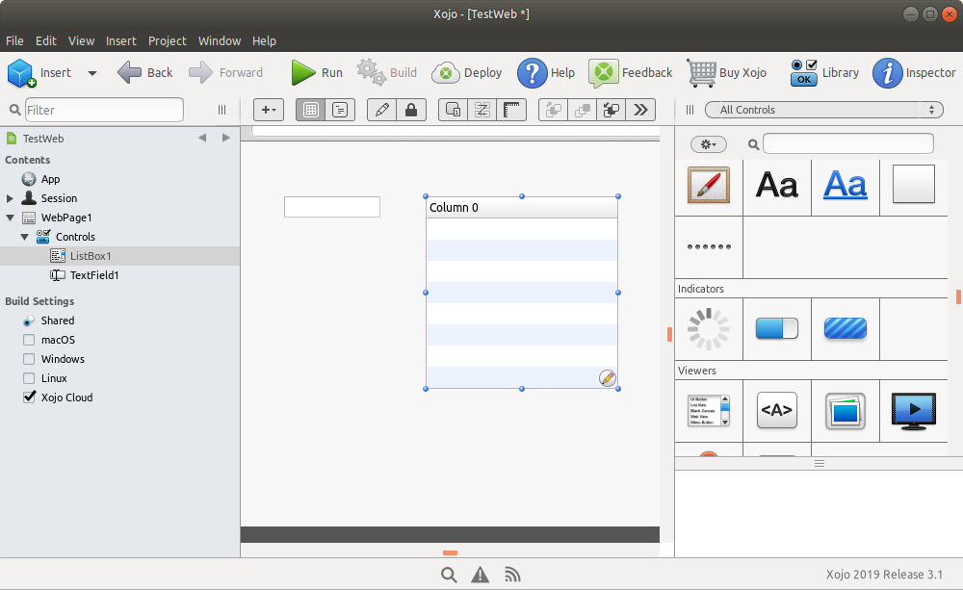Click the Z-order controls icon
The height and width of the screenshot is (590, 963).
point(482,110)
